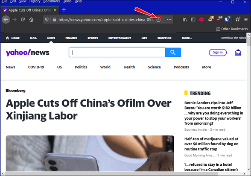Screen dimensions: 251x176
Task: Select News section link
Action: coord(10,67)
